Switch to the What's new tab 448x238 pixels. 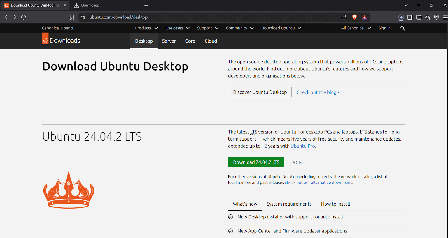click(245, 204)
